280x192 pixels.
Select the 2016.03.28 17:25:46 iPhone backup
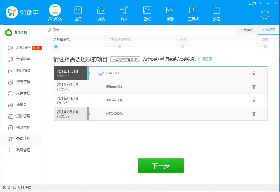[x=163, y=87]
